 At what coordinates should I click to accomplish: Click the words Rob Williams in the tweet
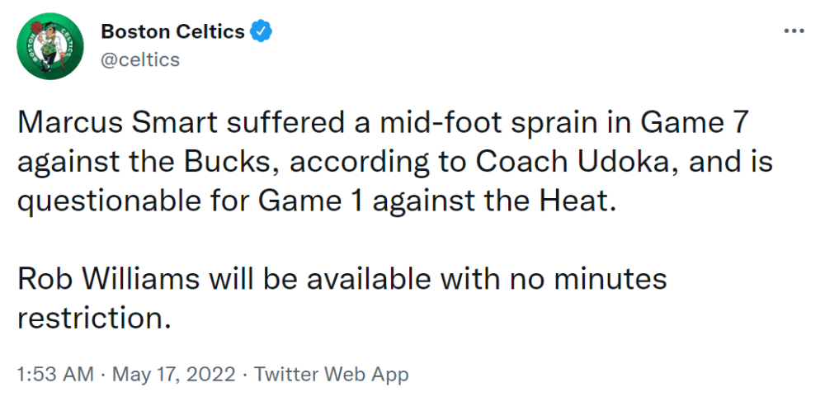[x=108, y=279]
